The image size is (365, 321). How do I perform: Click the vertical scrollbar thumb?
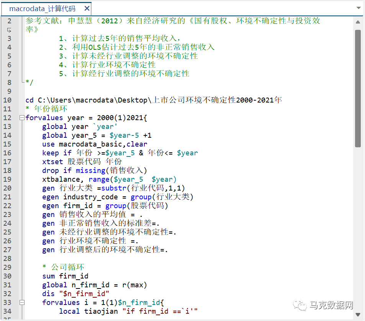[358, 88]
